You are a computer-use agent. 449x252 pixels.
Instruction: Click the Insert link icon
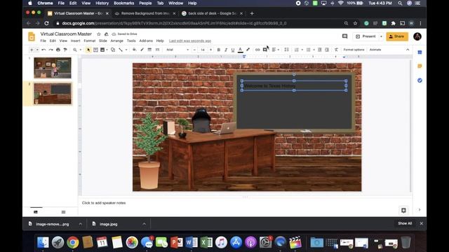[x=257, y=50]
